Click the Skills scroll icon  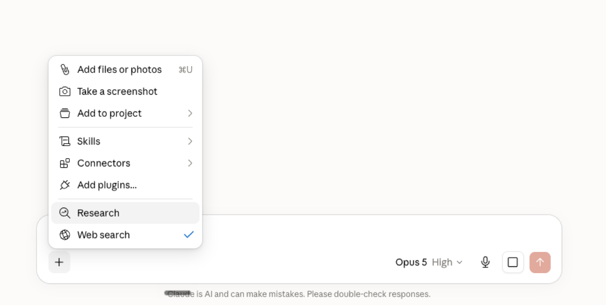tap(65, 141)
